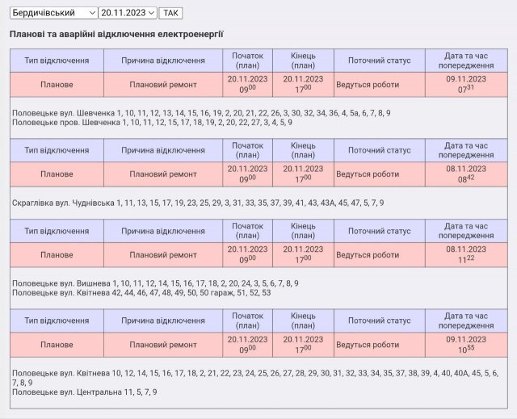Viewport: 517px width, 419px height.
Task: Select 'Плановий ремонт' in row warned 09.11.2023 10:55
Action: (163, 345)
